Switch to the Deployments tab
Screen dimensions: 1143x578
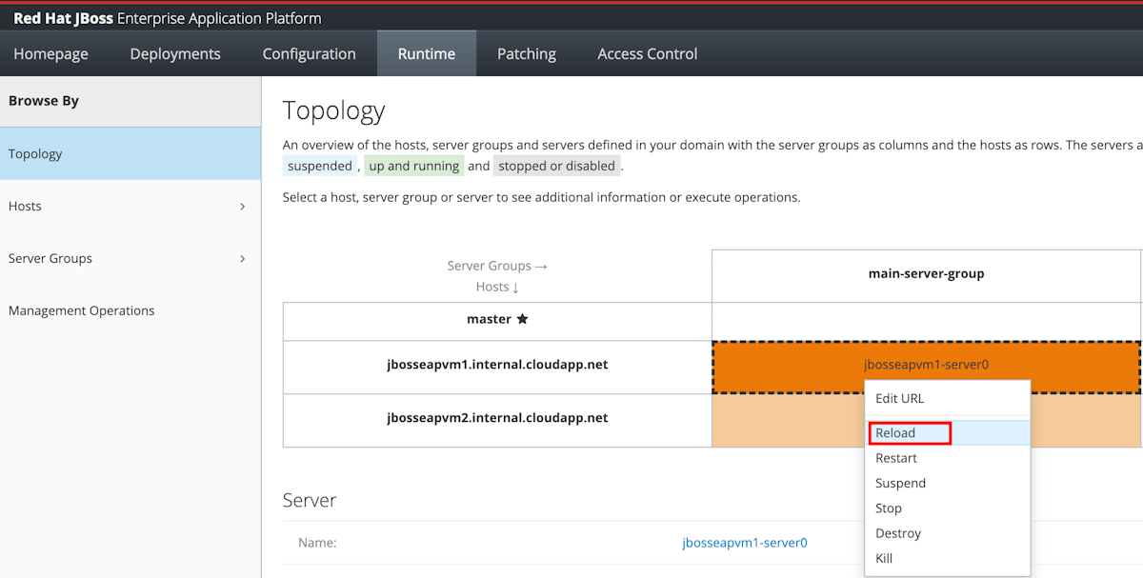point(174,53)
